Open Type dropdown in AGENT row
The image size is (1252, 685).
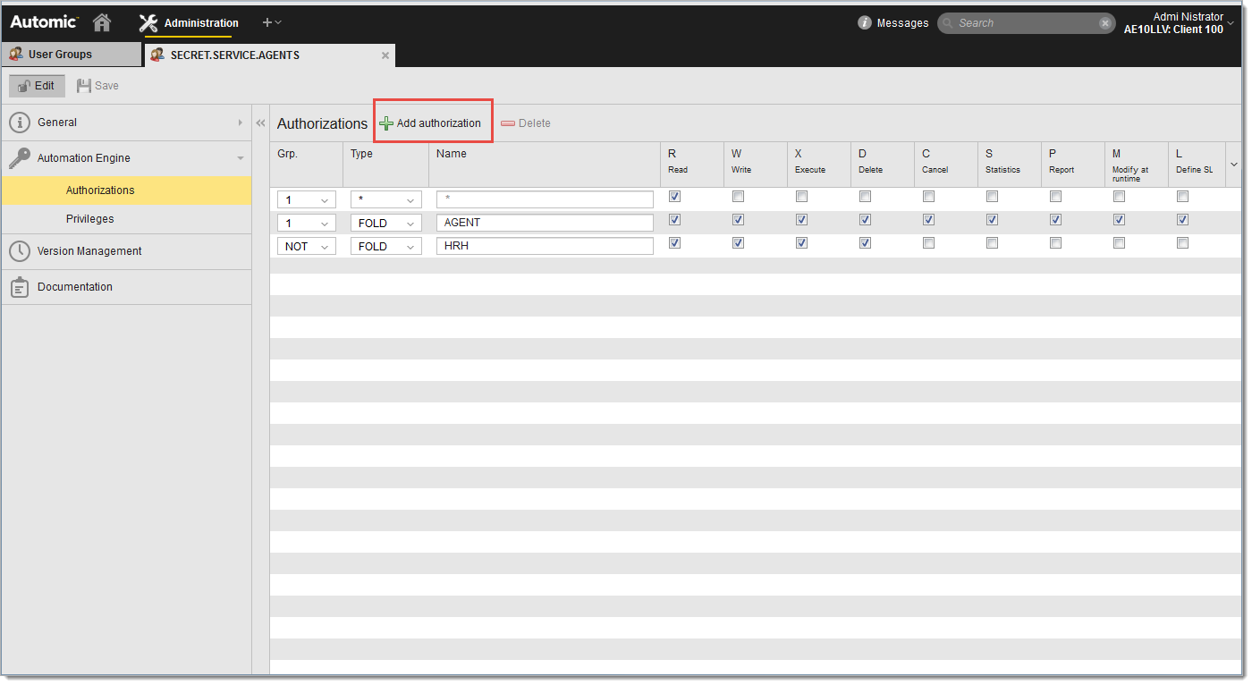tap(385, 224)
